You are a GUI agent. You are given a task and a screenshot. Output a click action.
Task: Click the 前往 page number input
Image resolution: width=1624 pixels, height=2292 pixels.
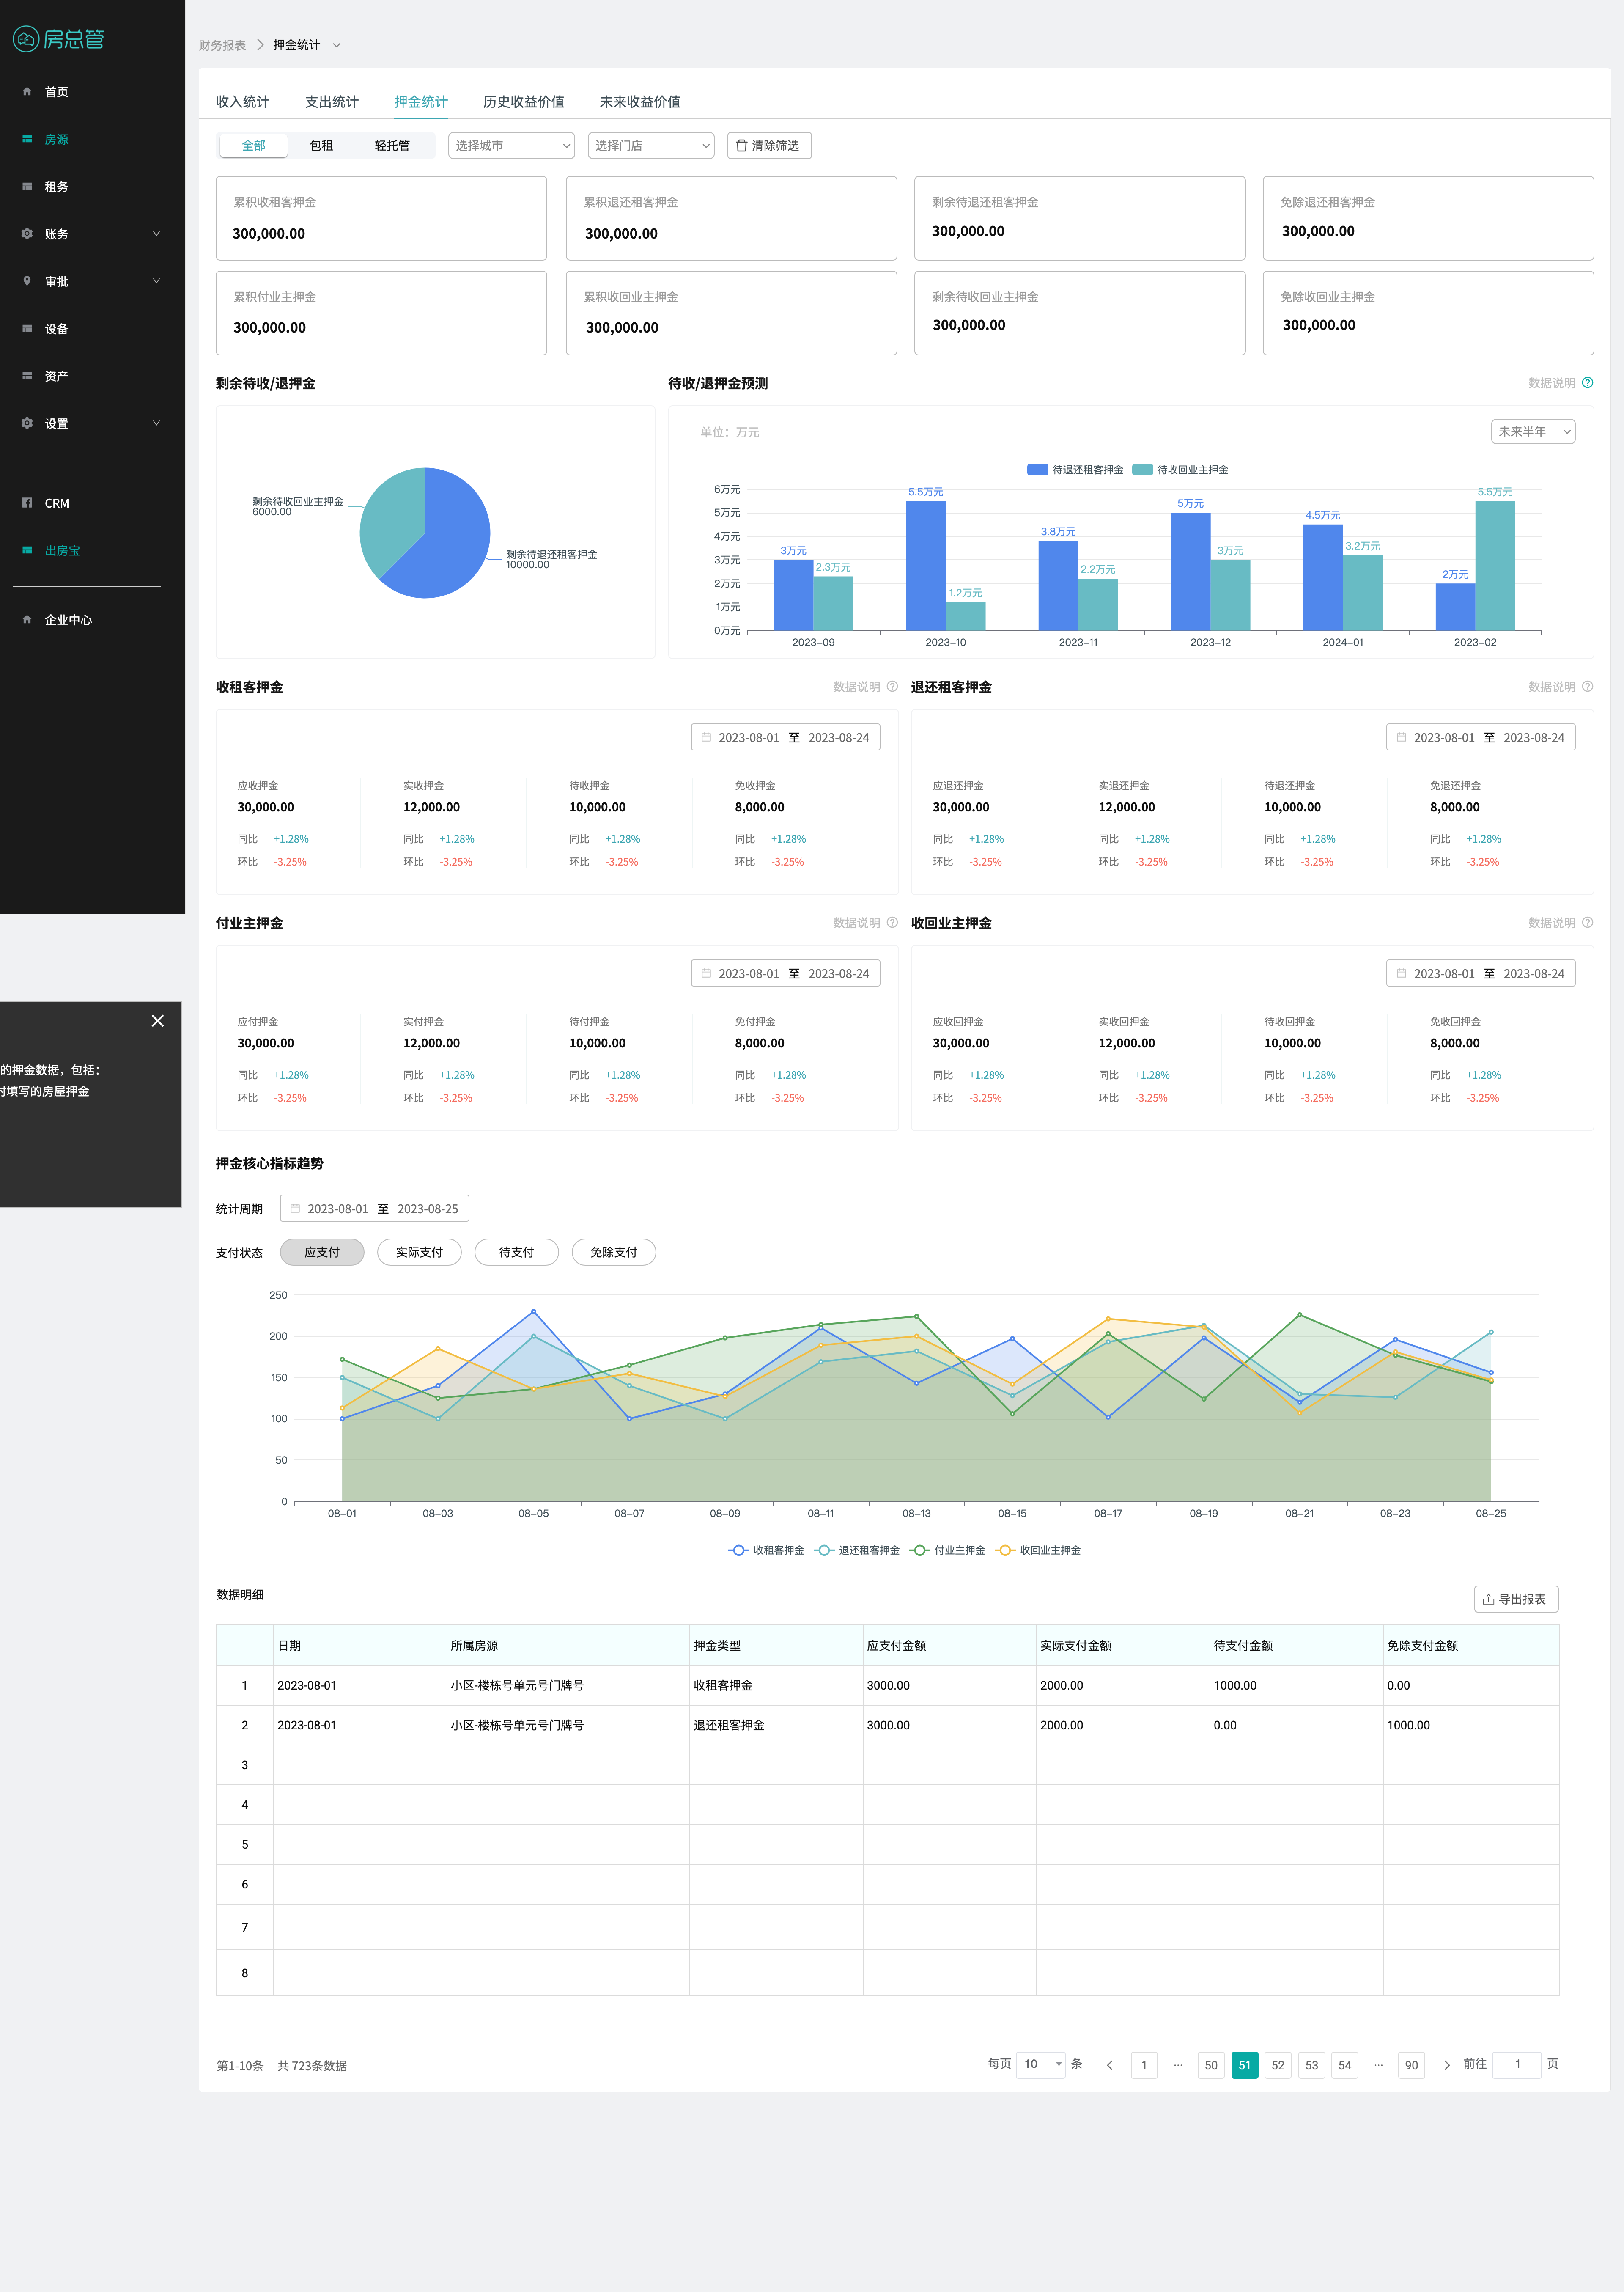[x=1517, y=2064]
